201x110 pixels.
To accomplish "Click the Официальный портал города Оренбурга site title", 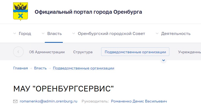I will (x=88, y=12).
